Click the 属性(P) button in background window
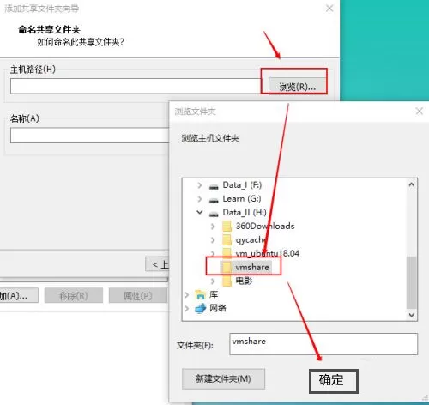Image resolution: width=429 pixels, height=405 pixels. click(138, 295)
